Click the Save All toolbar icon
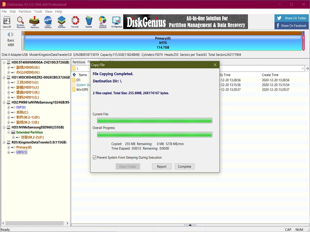Viewport: 310px width, 232px height. click(7, 22)
